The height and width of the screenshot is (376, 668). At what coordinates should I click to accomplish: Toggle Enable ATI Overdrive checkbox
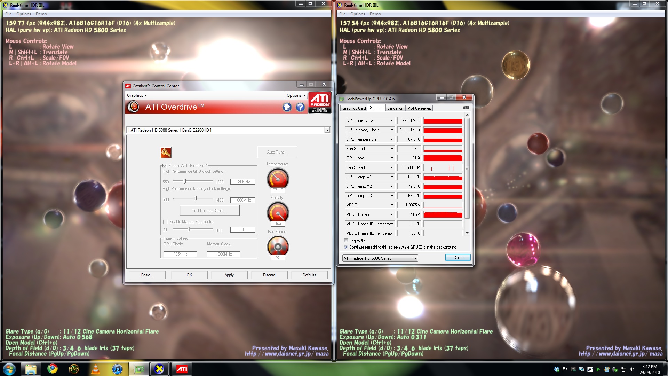pos(164,166)
